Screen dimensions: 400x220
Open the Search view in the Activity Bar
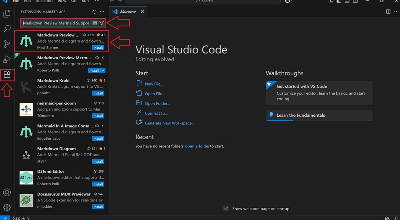[x=7, y=28]
